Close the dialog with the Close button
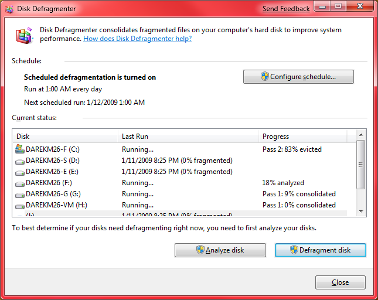This screenshot has height=300, width=378. [x=340, y=282]
